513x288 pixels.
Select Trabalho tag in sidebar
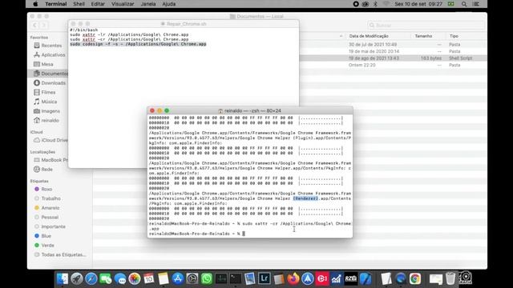point(47,198)
